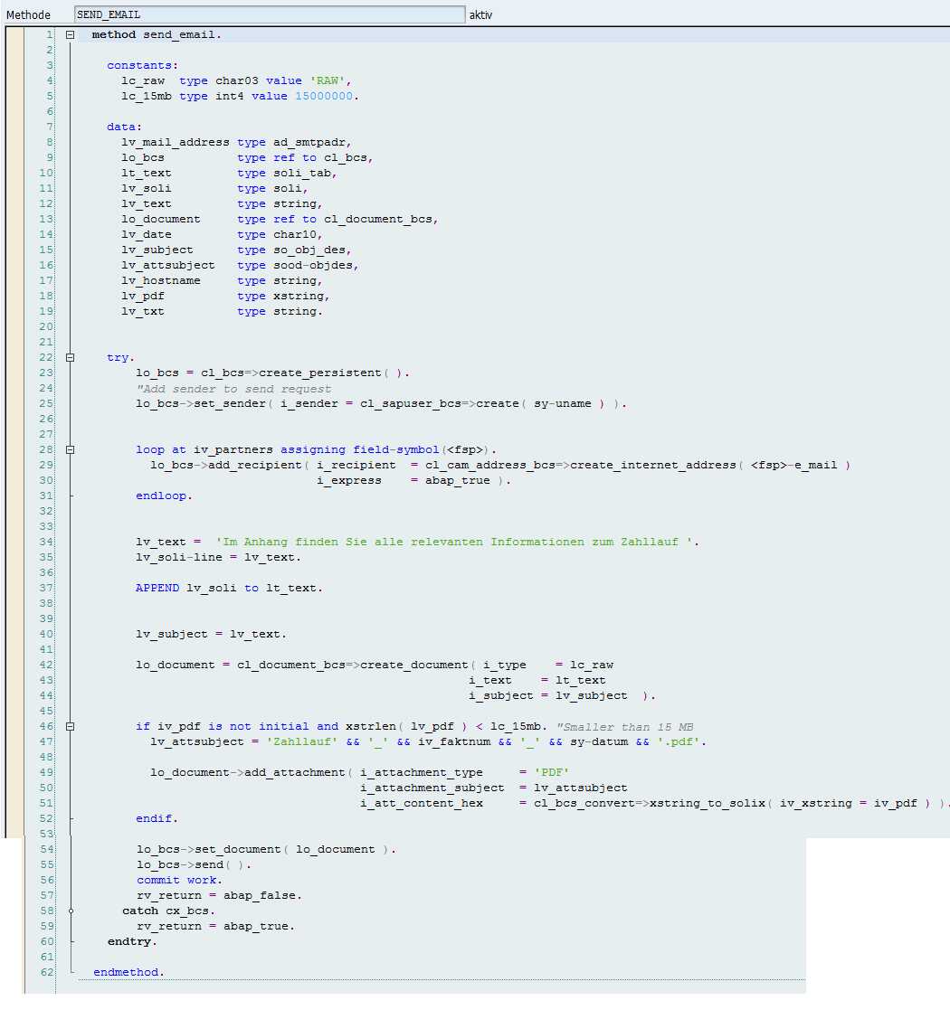The height and width of the screenshot is (1010, 950).
Task: Place cursor on the commit work statement
Action: [x=179, y=880]
